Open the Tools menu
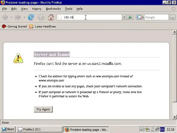 click(69, 9)
